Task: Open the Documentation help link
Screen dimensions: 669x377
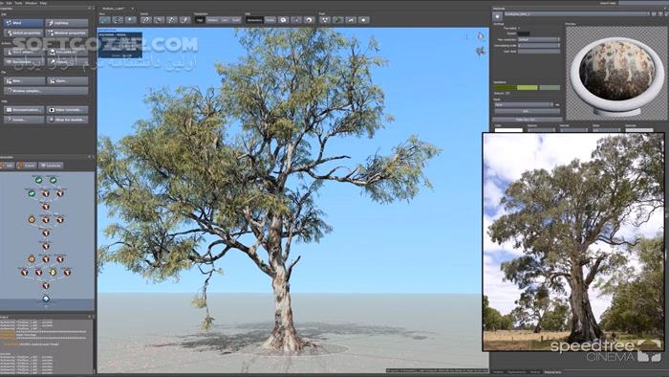Action: (24, 110)
